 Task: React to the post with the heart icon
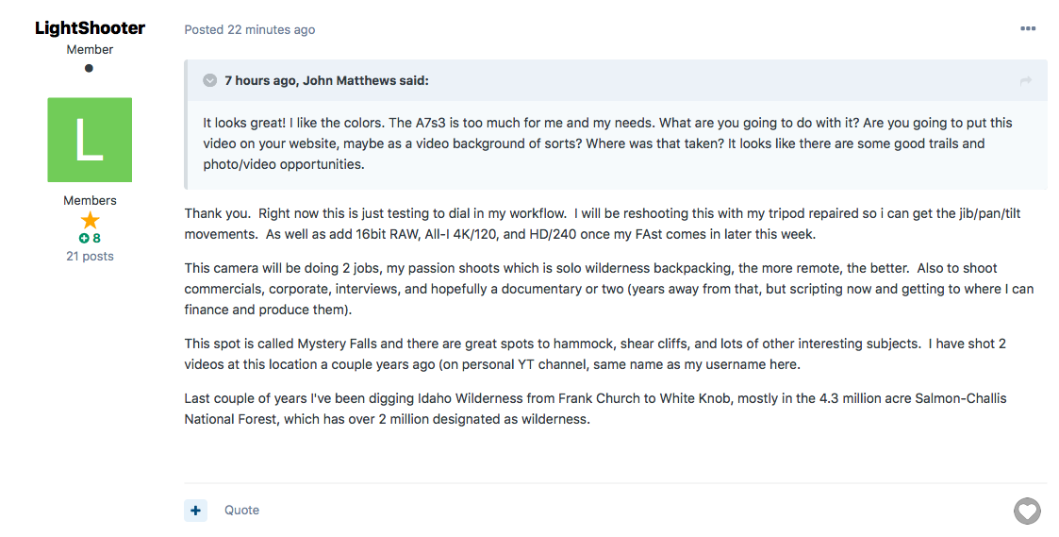pyautogui.click(x=1027, y=511)
